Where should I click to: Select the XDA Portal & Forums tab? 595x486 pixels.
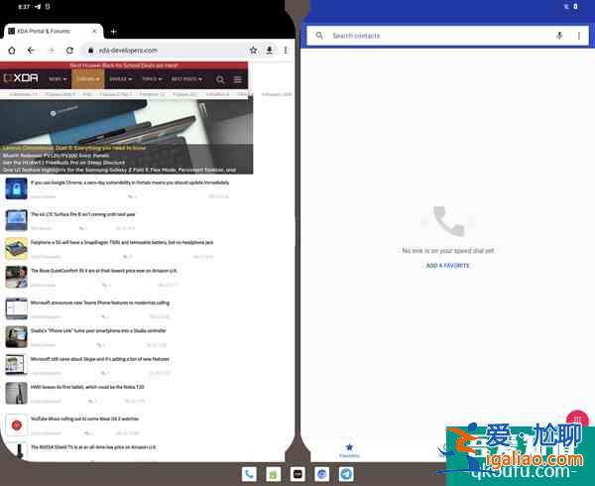[x=53, y=31]
